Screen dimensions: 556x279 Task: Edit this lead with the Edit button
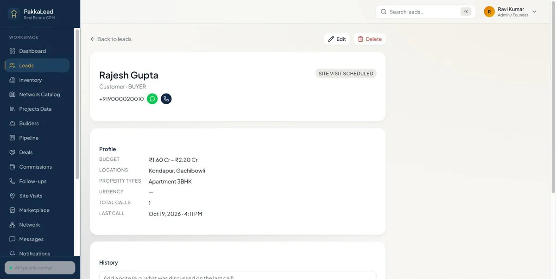(x=337, y=39)
